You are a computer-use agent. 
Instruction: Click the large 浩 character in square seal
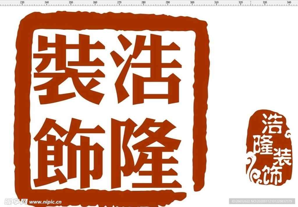point(146,69)
